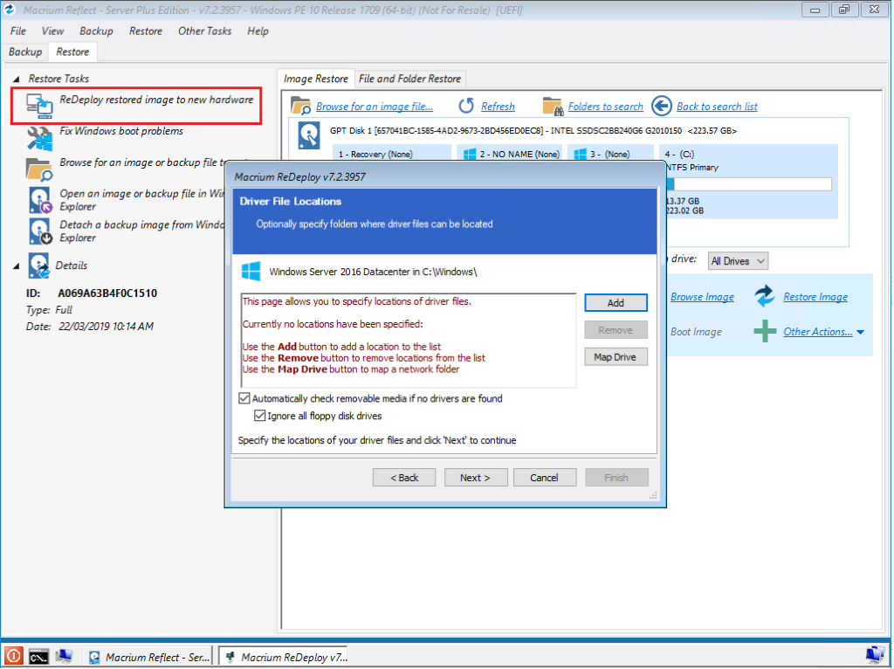894x669 pixels.
Task: Click the Fix Windows boot problems icon
Action: point(39,137)
